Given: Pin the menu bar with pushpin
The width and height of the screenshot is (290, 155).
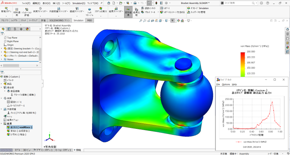Looking at the screenshot, I should 102,3.
